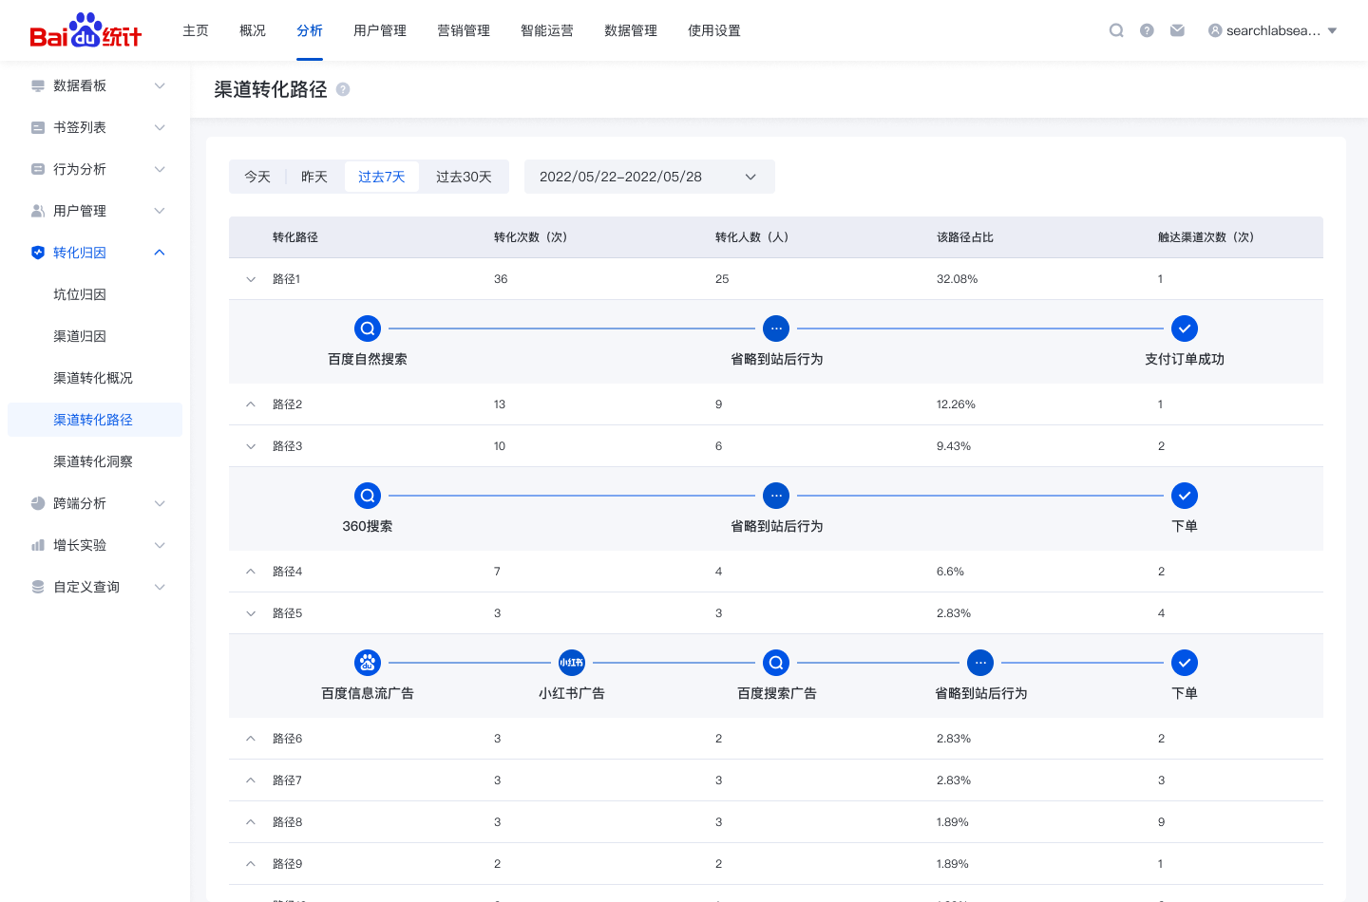Open the 用户管理 top menu
Screen dimensions: 1368x902
coord(380,30)
